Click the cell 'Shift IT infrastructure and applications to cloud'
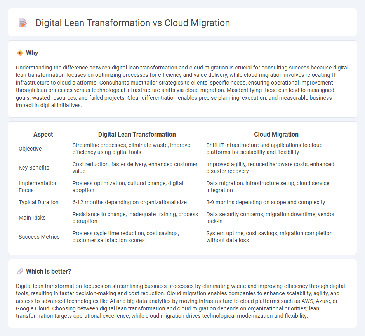Viewport: 365px width, 336px height. click(276, 149)
